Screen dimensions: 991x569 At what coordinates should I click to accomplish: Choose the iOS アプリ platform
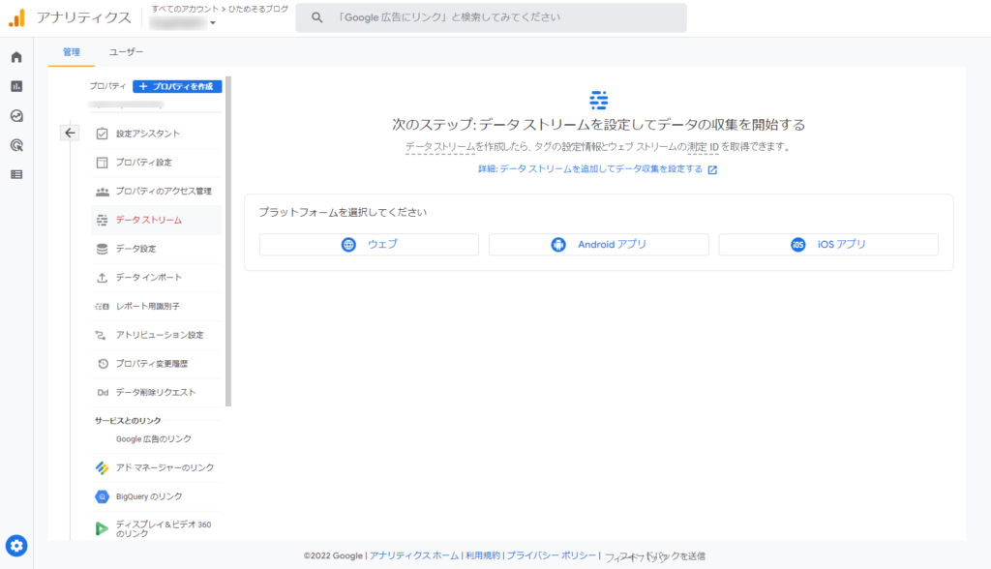[827, 245]
